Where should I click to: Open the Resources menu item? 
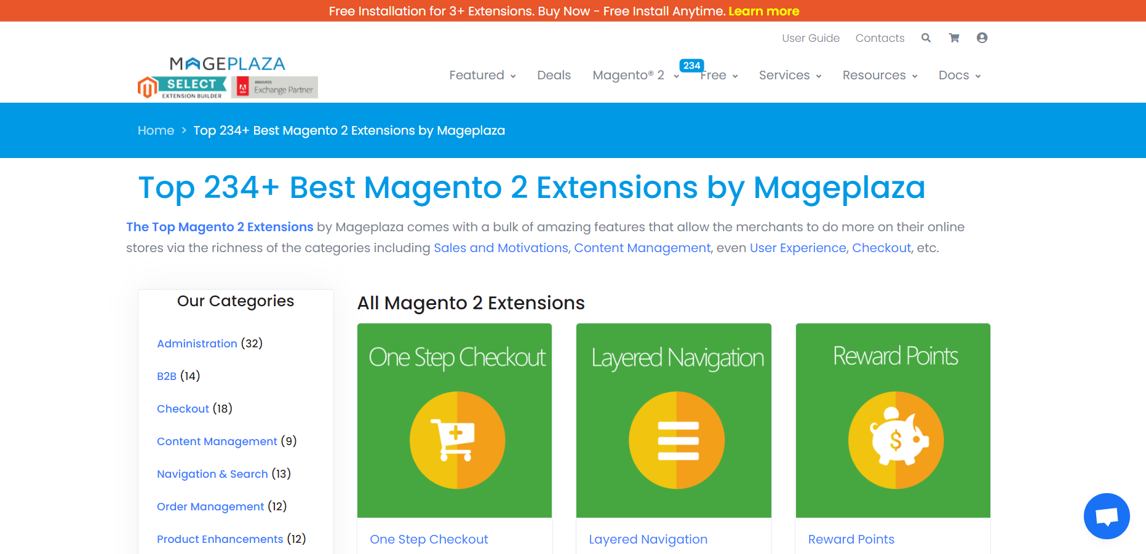point(874,75)
